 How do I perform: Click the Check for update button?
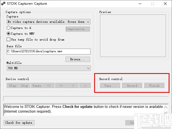click(x=19, y=123)
